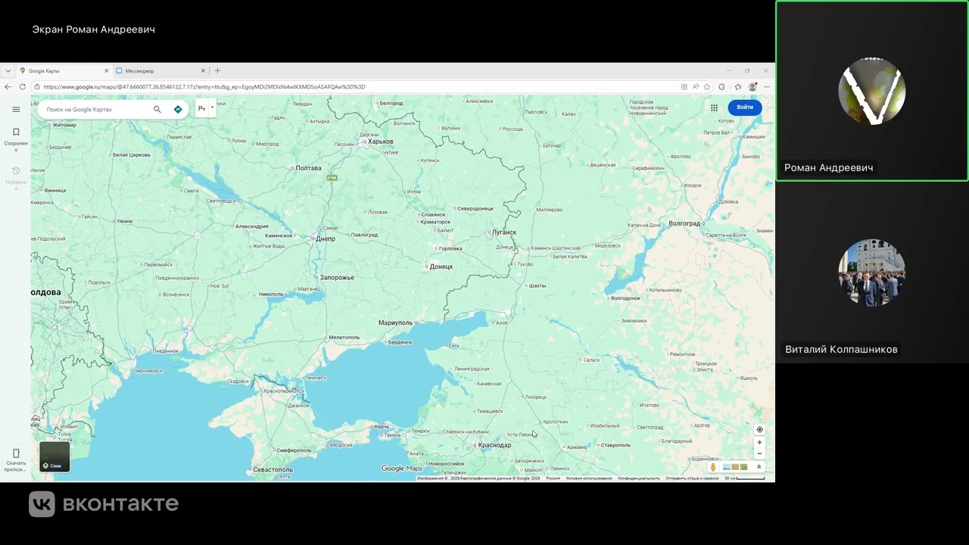Viewport: 969px width, 545px height.
Task: Click the Донецк city label
Action: click(x=440, y=266)
